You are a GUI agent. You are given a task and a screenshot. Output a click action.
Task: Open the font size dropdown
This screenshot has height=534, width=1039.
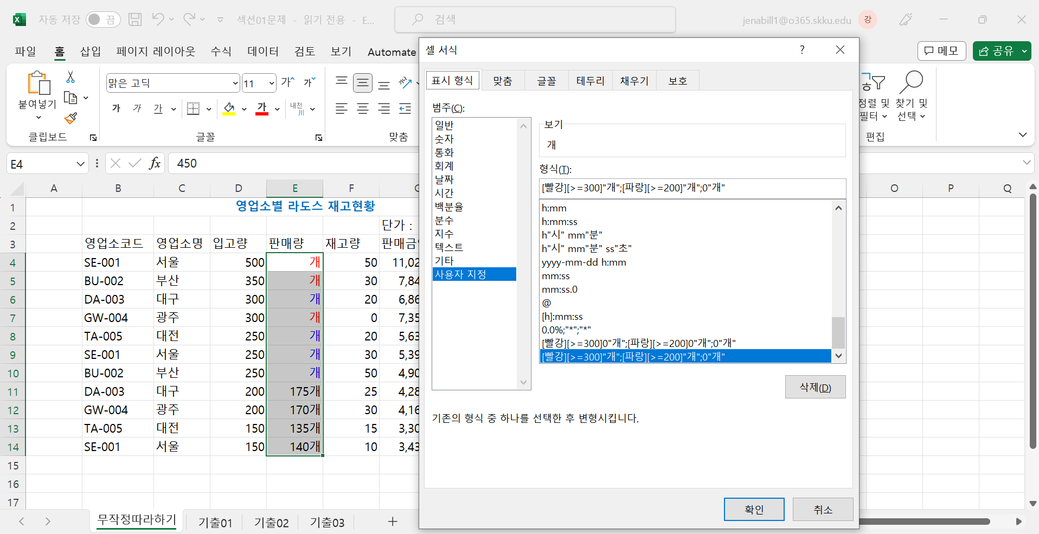[272, 83]
